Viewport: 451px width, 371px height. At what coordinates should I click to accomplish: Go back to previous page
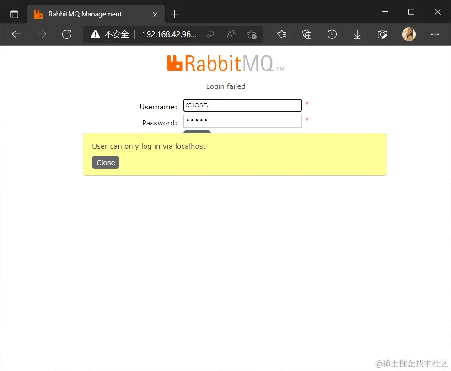tap(16, 34)
